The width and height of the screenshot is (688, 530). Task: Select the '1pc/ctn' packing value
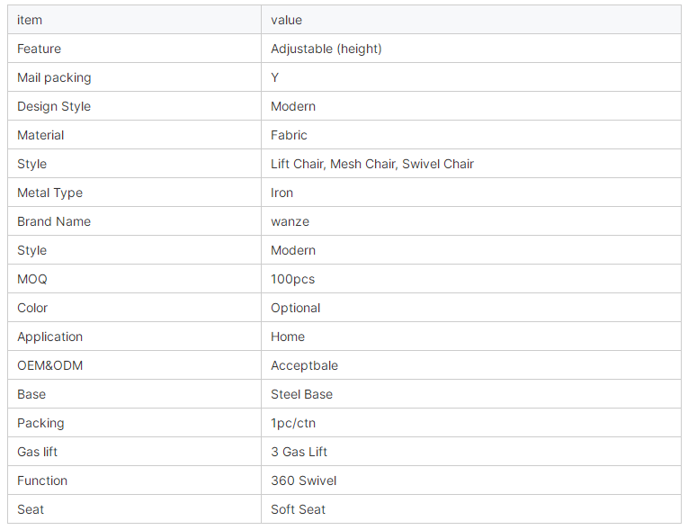coord(293,423)
